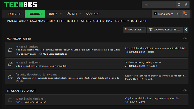Open advanced search gear settings
Viewport: 194px width, 109px height.
186,5
